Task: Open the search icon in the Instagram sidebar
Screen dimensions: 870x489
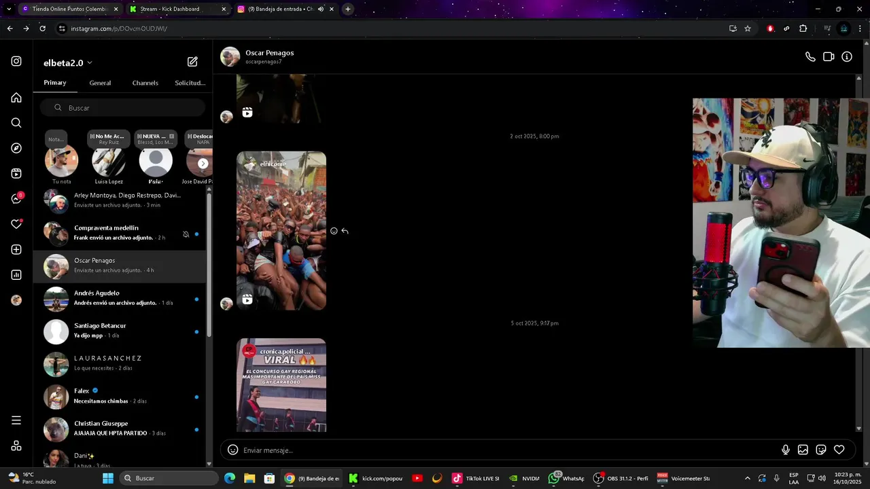Action: 16,123
